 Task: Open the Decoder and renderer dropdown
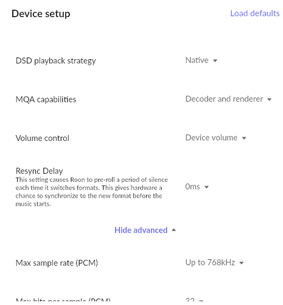coord(228,99)
